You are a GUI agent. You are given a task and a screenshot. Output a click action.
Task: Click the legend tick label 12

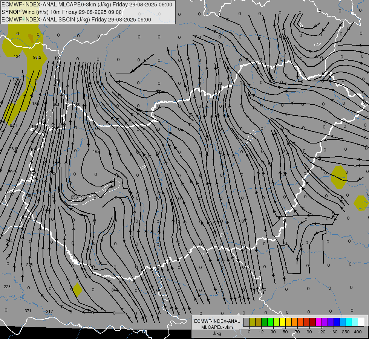pos(261,332)
